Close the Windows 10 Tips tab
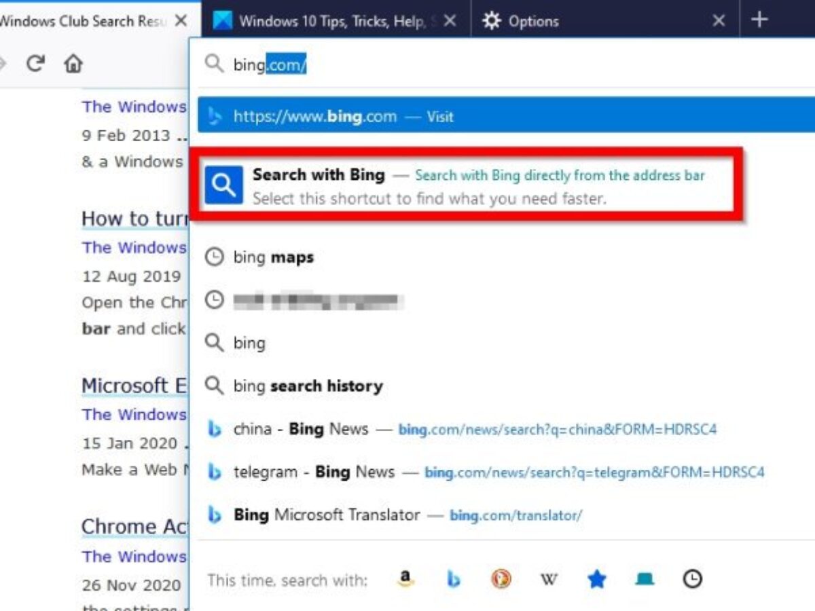This screenshot has height=611, width=815. pos(450,21)
